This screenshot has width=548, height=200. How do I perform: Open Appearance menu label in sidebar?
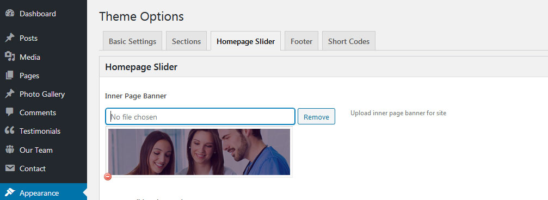click(39, 193)
